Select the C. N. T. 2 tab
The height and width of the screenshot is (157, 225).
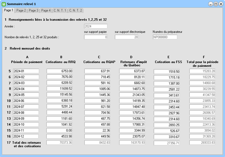click(x=75, y=11)
